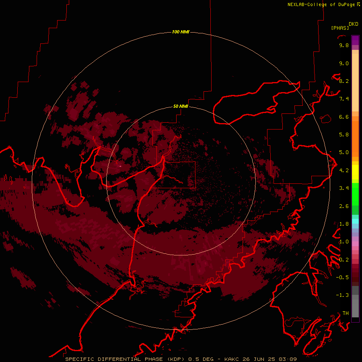Pick the light peach segment of the color bar
Viewport: 362px width, 362px height.
pos(355,83)
